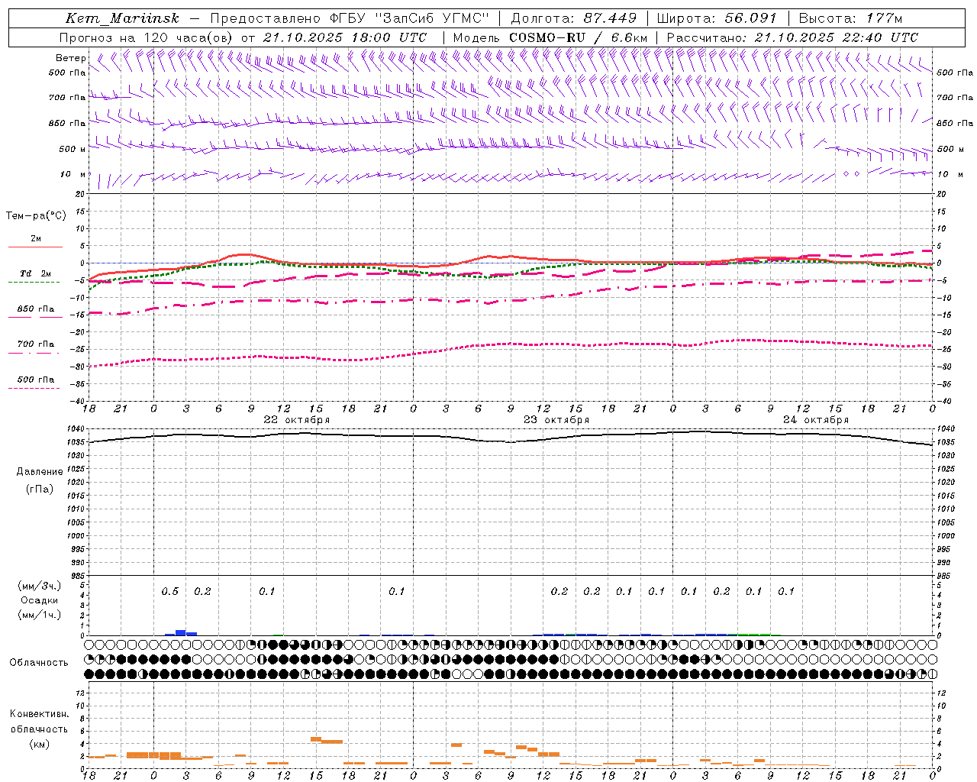Click the "500 м" wind level label on left

[73, 149]
